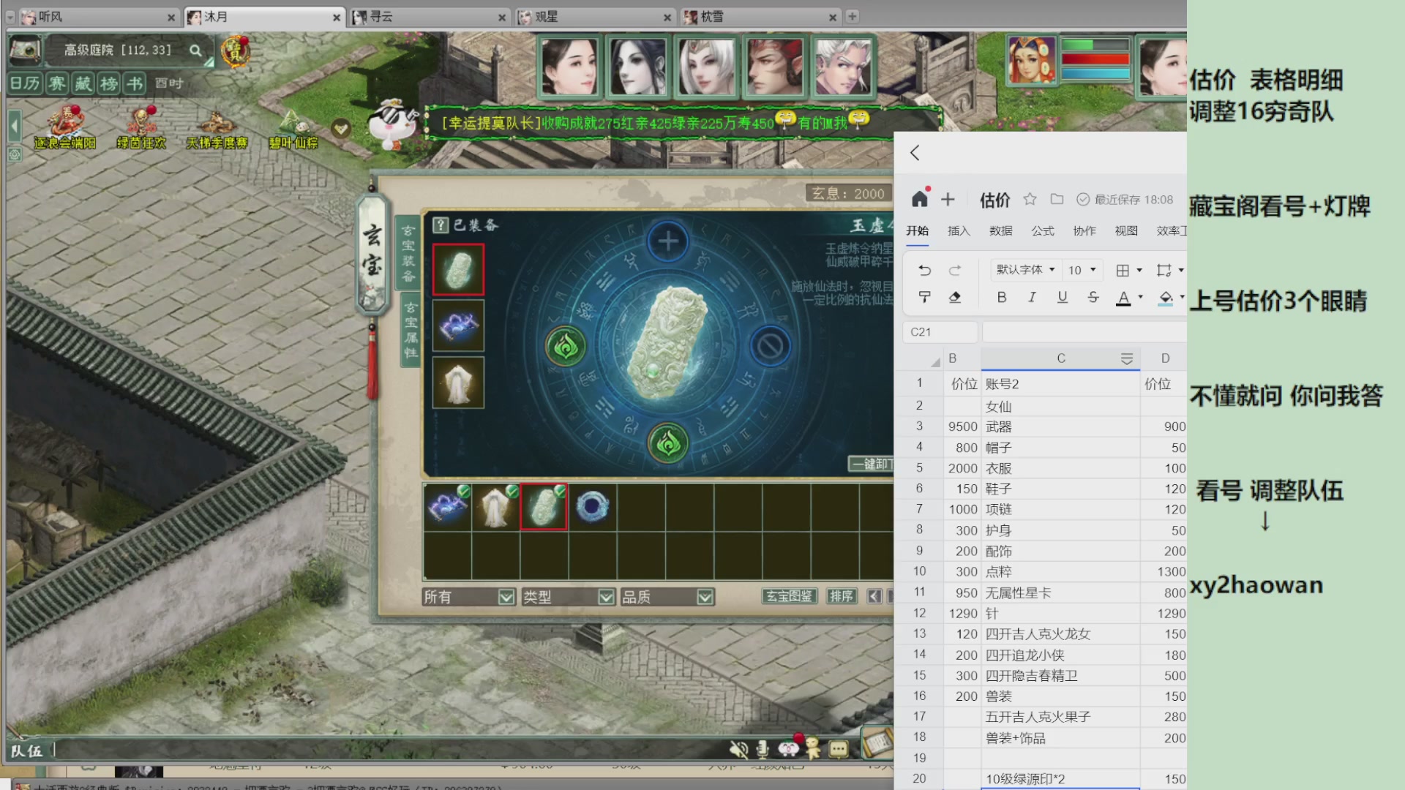Image resolution: width=1405 pixels, height=790 pixels.
Task: Click the 排序 sort button
Action: [x=842, y=596]
